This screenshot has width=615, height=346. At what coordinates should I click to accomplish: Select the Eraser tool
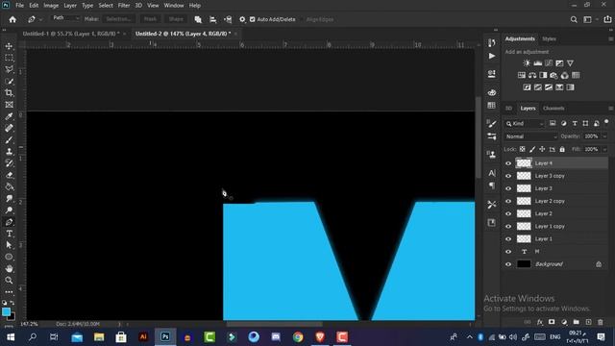(x=9, y=175)
